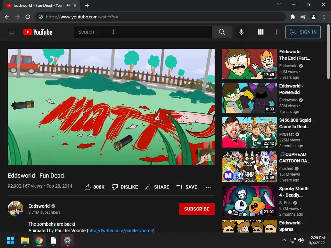The height and width of the screenshot is (248, 331).
Task: Open YouTube settings three-dot menu
Action: (x=276, y=32)
